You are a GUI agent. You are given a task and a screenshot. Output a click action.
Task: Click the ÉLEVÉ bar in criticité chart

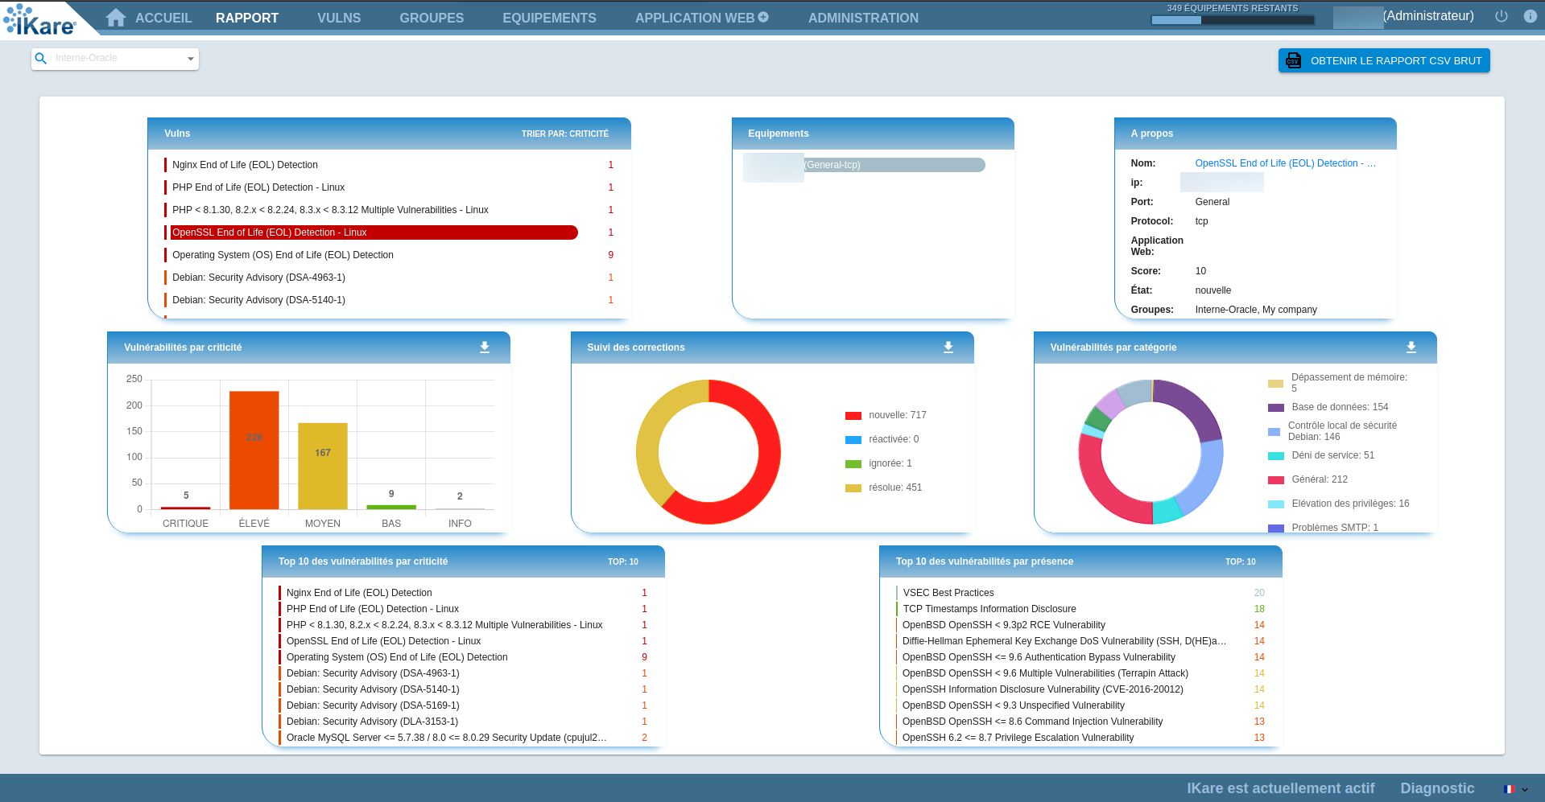pos(254,450)
